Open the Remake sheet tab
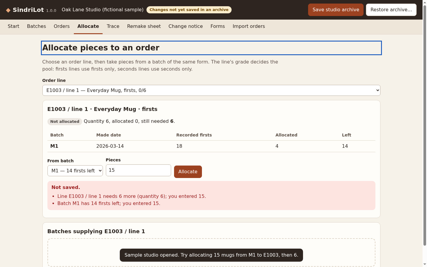 [x=144, y=26]
